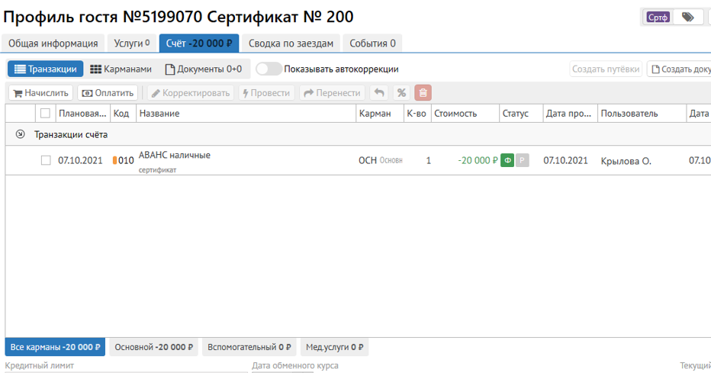The image size is (711, 373).
Task: Select the Основной -20 000 ₽ pocket filter
Action: coord(153,347)
